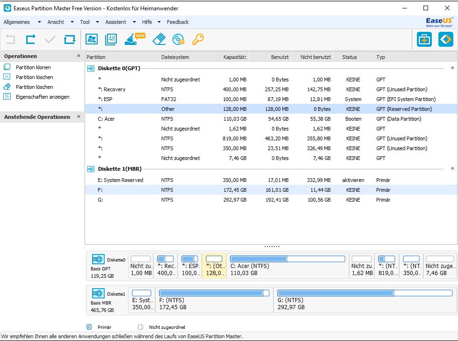Image resolution: width=458 pixels, height=341 pixels.
Task: Collapse the Anstehende Operationen panel
Action: [79, 116]
